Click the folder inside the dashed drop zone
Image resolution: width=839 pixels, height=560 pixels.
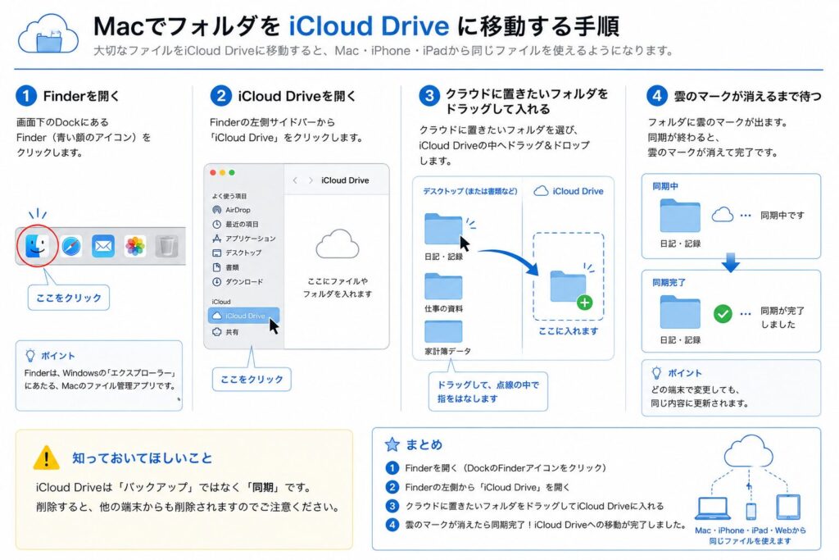tap(568, 286)
